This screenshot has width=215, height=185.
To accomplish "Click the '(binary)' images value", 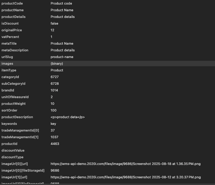I will tap(57, 63).
